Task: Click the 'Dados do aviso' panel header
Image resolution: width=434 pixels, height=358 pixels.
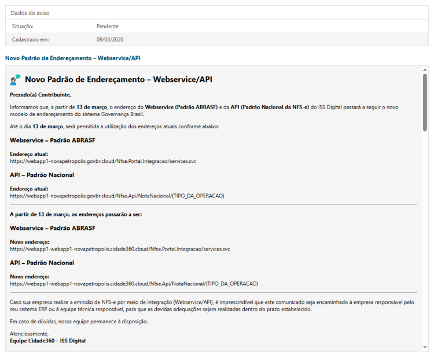Action: tap(217, 13)
